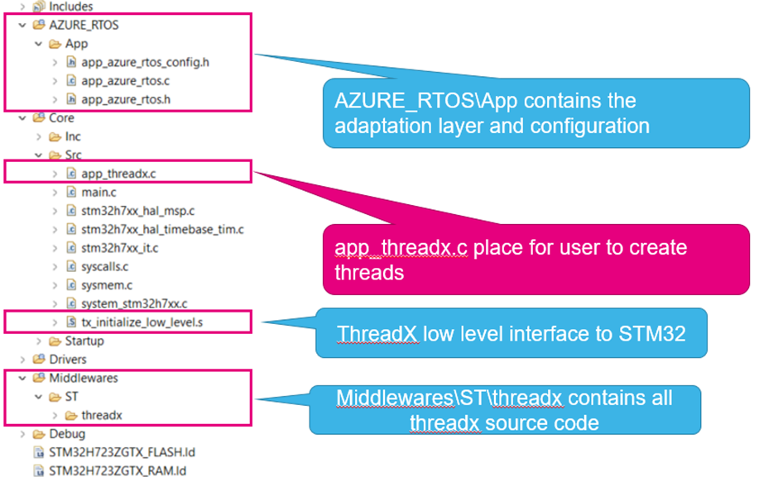Expand the sysmem.c node

pos(55,285)
